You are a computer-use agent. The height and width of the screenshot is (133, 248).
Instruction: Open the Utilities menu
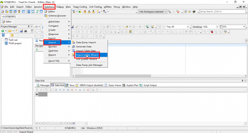pos(108,7)
